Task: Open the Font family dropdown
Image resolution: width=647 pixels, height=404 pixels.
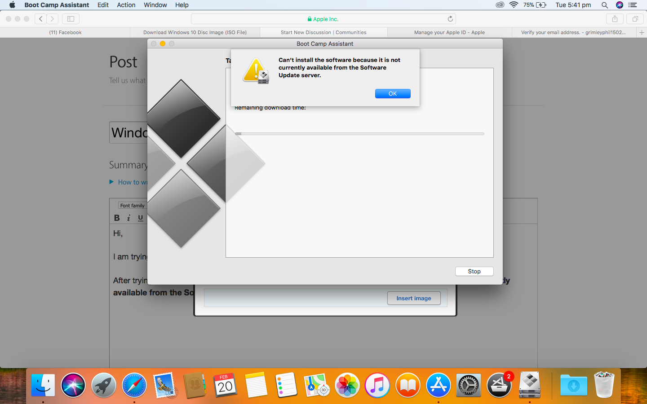Action: point(133,206)
